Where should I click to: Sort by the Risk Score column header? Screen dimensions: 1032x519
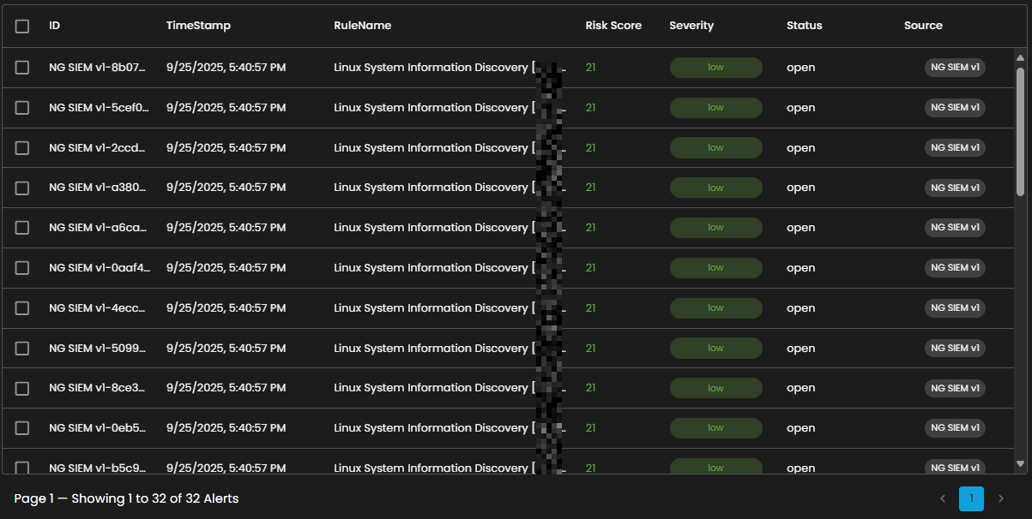point(613,26)
